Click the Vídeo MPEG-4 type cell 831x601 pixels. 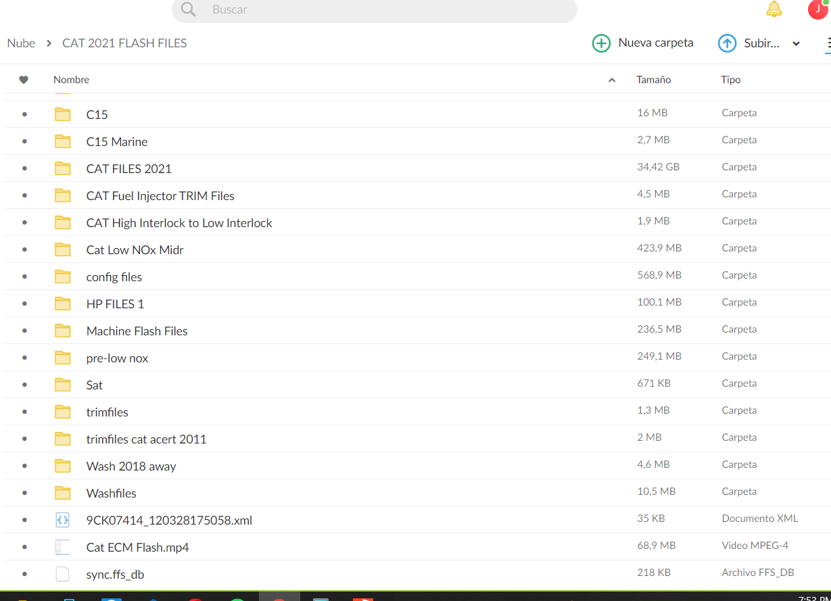[x=755, y=546]
